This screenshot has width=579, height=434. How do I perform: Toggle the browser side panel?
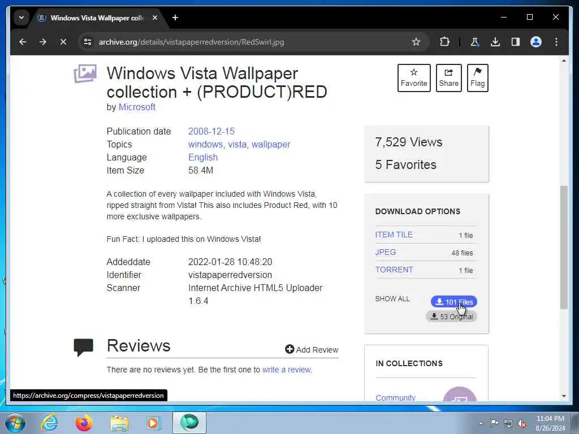516,42
